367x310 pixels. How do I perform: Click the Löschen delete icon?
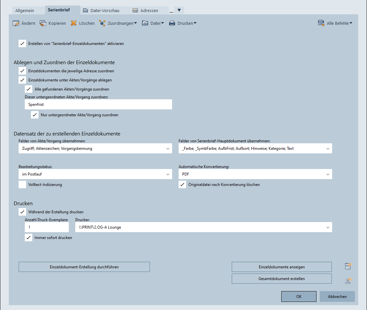(74, 23)
